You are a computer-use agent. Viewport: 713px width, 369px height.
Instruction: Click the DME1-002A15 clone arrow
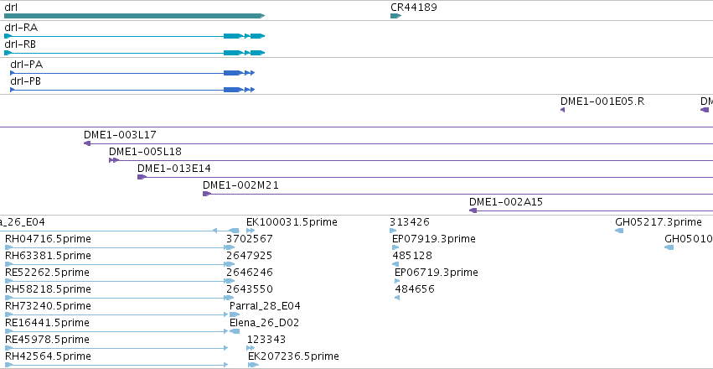pos(473,210)
